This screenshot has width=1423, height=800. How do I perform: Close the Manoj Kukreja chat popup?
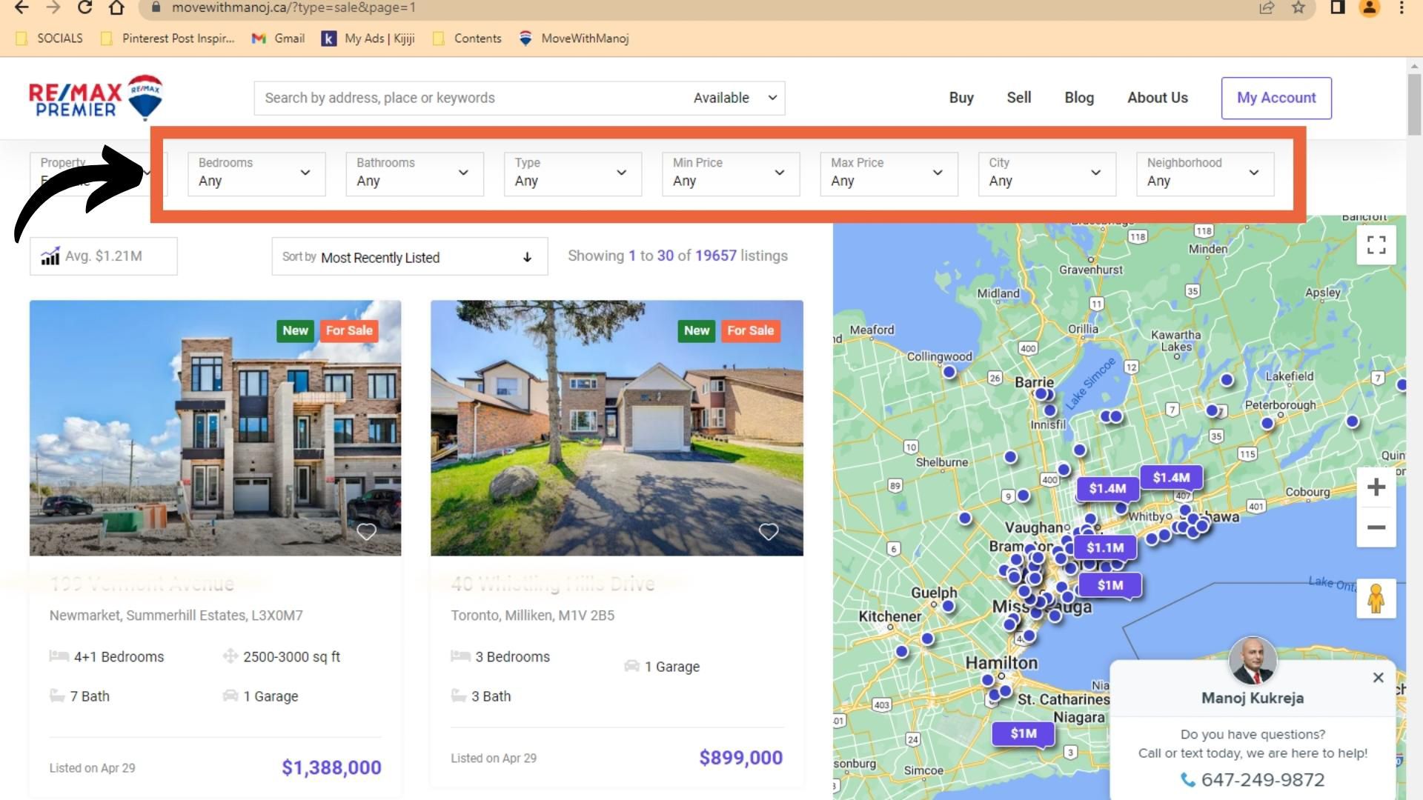click(x=1378, y=677)
